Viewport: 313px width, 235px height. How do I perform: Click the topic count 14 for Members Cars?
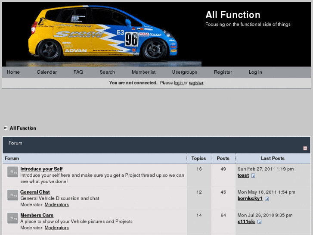pos(199,216)
